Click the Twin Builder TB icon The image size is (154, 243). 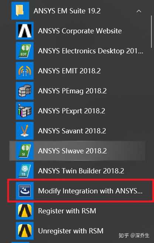point(25,171)
